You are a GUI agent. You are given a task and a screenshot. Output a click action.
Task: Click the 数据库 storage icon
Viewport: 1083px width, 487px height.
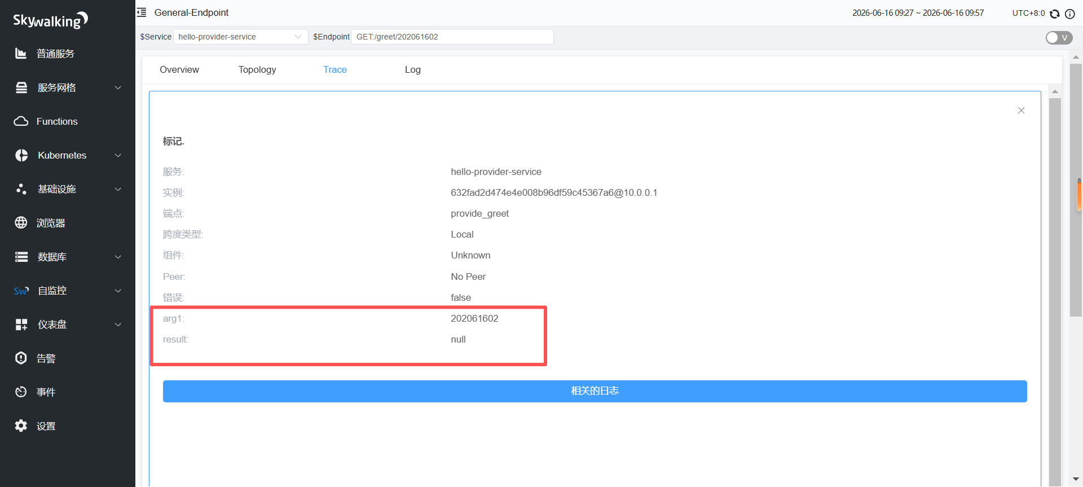click(x=21, y=257)
